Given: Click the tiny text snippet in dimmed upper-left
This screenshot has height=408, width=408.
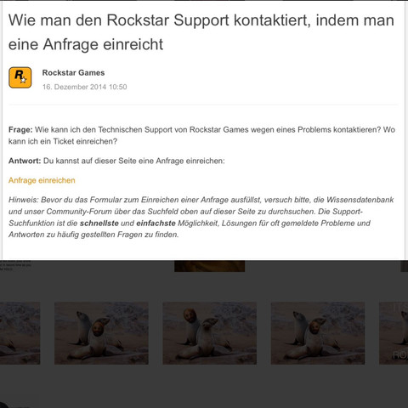Looking at the screenshot, I should [x=15, y=265].
